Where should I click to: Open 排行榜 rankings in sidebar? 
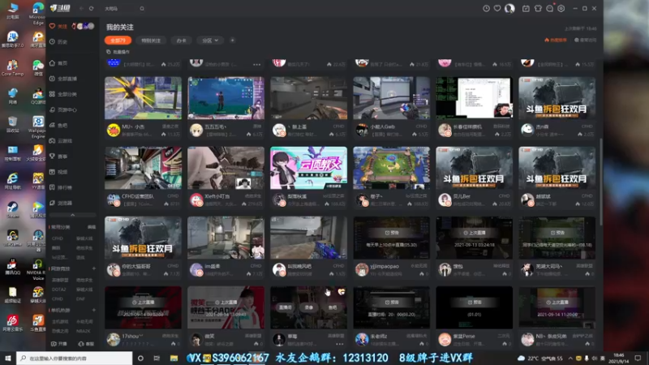click(60, 187)
